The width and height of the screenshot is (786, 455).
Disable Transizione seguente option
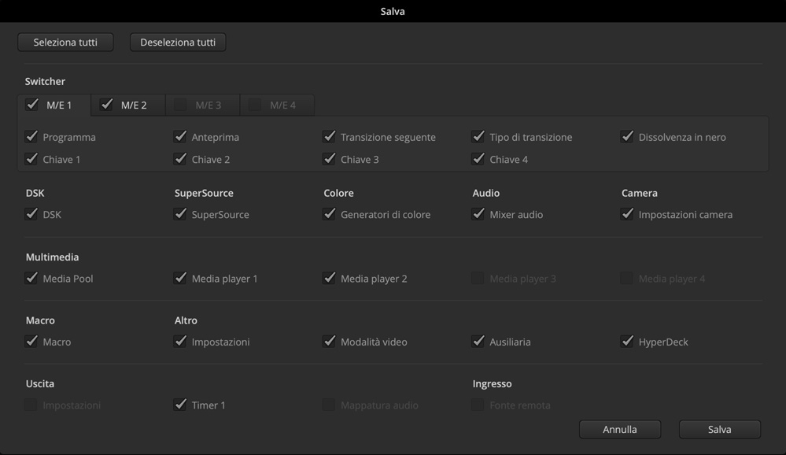[329, 136]
